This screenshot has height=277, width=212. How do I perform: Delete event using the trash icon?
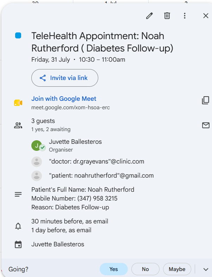point(167,16)
